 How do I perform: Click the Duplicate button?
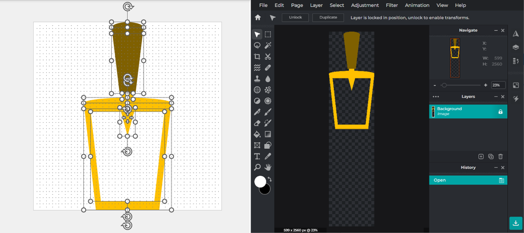pyautogui.click(x=328, y=17)
